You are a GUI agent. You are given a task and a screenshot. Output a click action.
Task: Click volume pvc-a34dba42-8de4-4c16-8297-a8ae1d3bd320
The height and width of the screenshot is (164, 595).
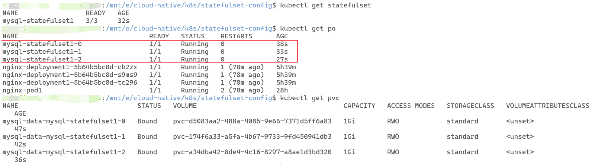coord(252,152)
